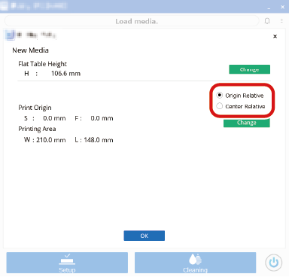Open the three-dot options menu

click(x=281, y=21)
